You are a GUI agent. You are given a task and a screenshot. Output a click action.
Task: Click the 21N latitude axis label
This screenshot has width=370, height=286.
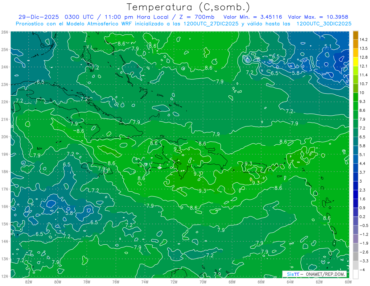4,119
